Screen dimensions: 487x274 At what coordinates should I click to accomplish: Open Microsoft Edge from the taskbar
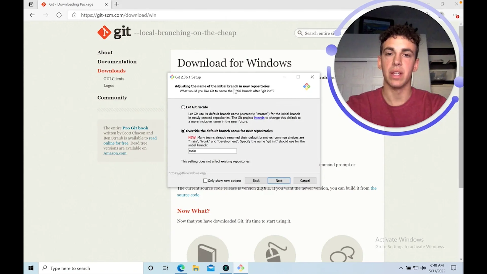click(181, 268)
